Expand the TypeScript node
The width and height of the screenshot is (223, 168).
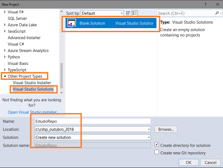click(5, 70)
